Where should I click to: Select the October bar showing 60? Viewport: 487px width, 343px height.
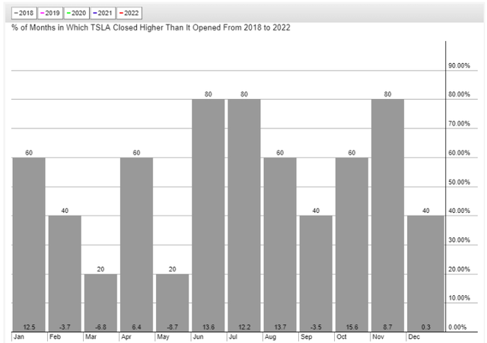[x=352, y=244]
